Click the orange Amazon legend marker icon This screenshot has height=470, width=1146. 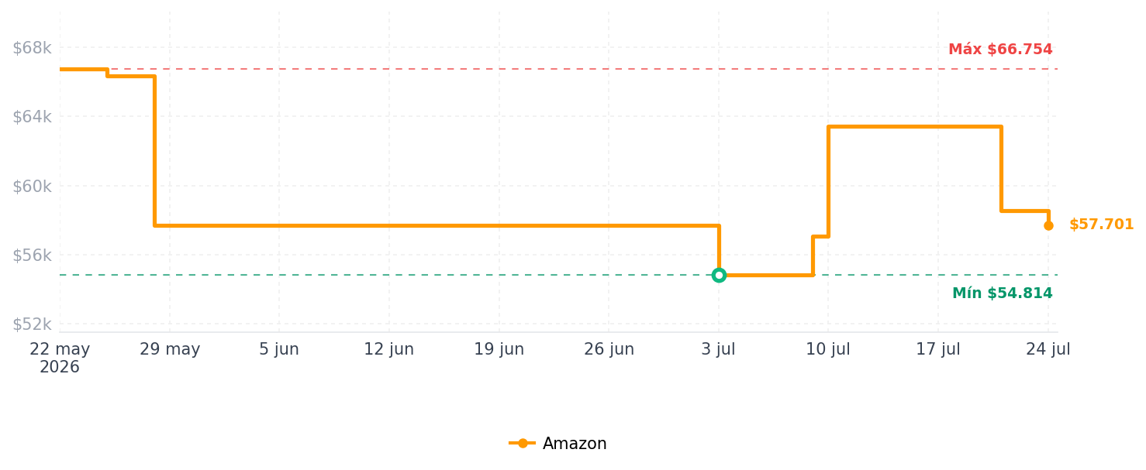(x=523, y=443)
